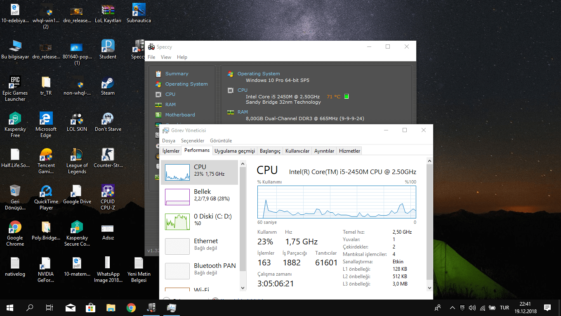
Task: Select the tr_TR folder on the desktop
Action: point(46,86)
